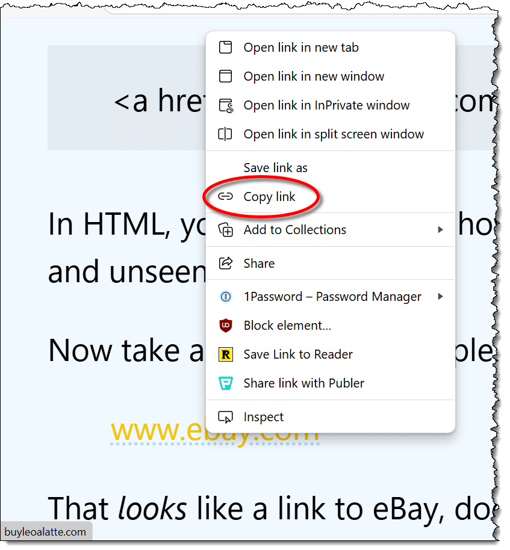Open the www.ebay.com link
This screenshot has width=510, height=550.
pyautogui.click(x=214, y=431)
